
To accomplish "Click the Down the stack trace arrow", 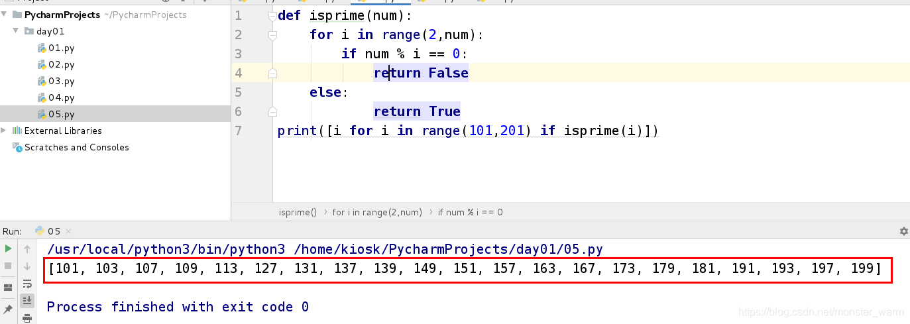I will click(27, 266).
